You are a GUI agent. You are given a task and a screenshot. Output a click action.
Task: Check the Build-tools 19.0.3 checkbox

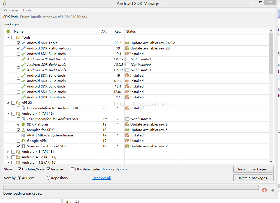[18, 60]
